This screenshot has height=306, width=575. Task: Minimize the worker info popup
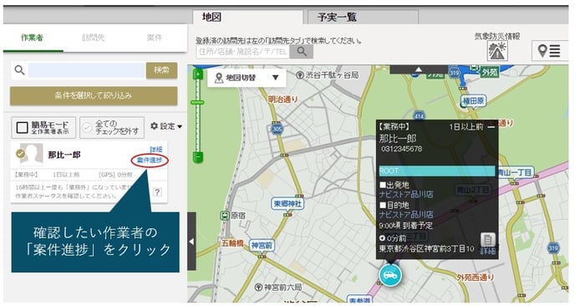pos(491,127)
